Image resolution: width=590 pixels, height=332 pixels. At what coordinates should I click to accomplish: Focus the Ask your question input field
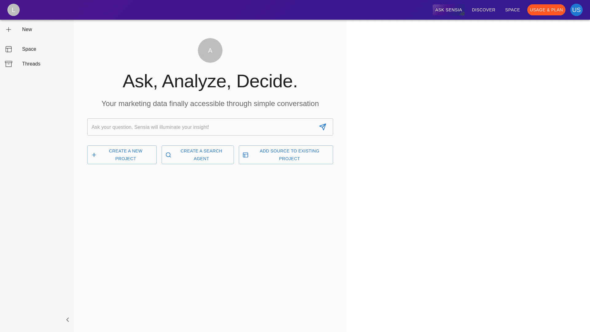pos(201,127)
